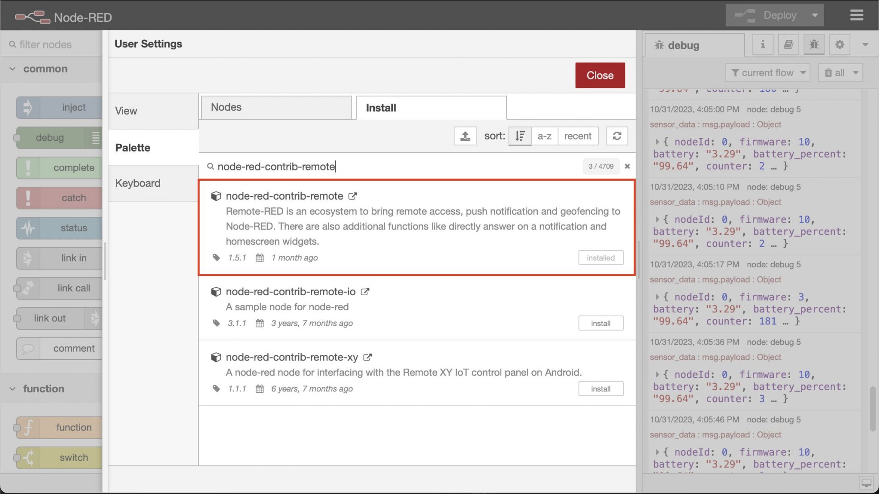Screen dimensions: 879x494
Task: Select the catch node in palette
Action: (x=59, y=198)
